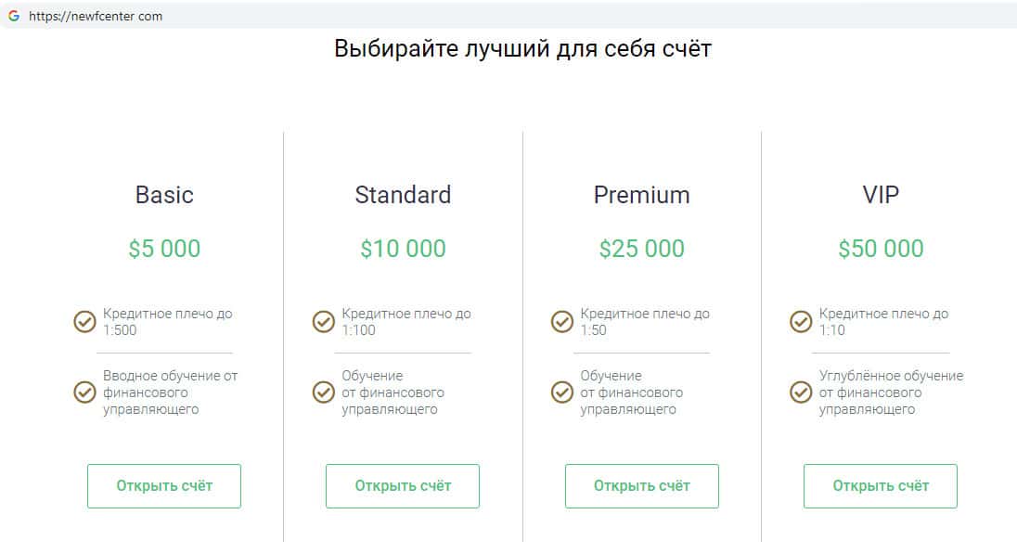
Task: Click Standard leverage 1:100 checkmark icon
Action: 323,322
